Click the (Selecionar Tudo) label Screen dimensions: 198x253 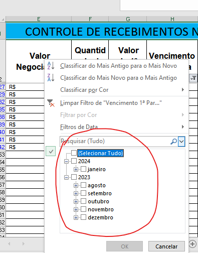(101, 153)
